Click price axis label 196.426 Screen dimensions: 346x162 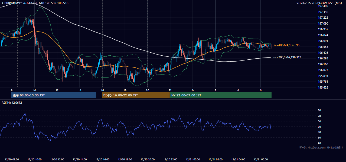tap(323, 53)
